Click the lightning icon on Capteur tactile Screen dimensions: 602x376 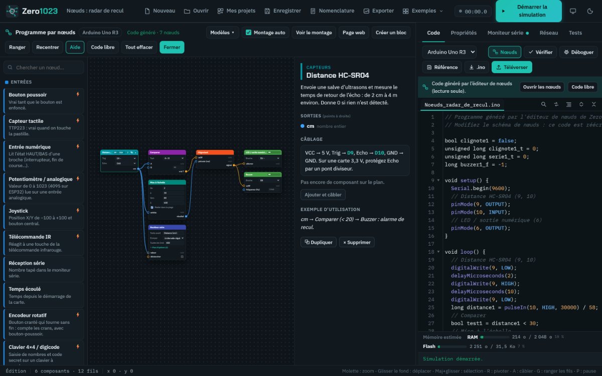(x=78, y=120)
